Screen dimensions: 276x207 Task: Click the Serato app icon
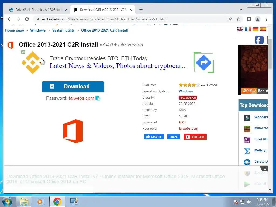point(247,162)
